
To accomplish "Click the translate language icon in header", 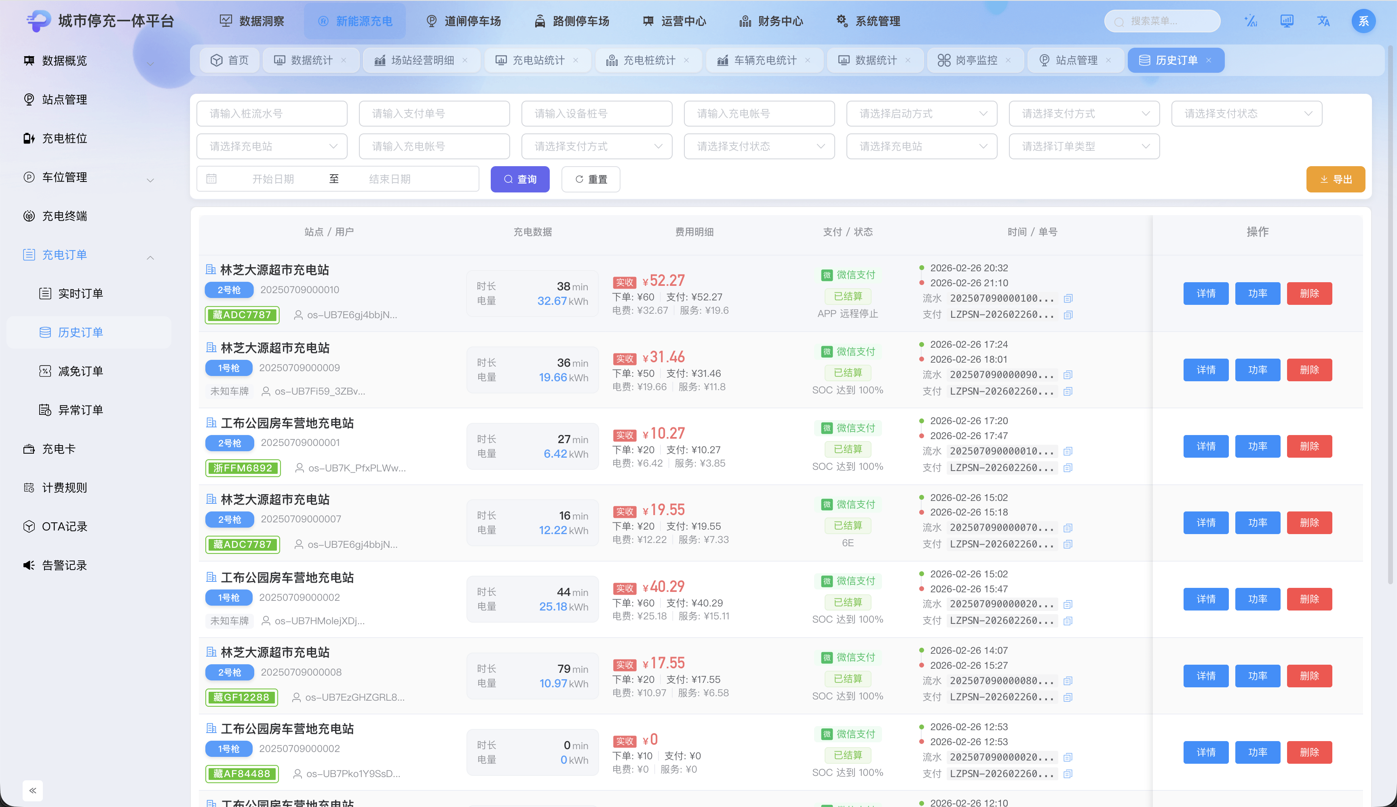I will click(1323, 21).
